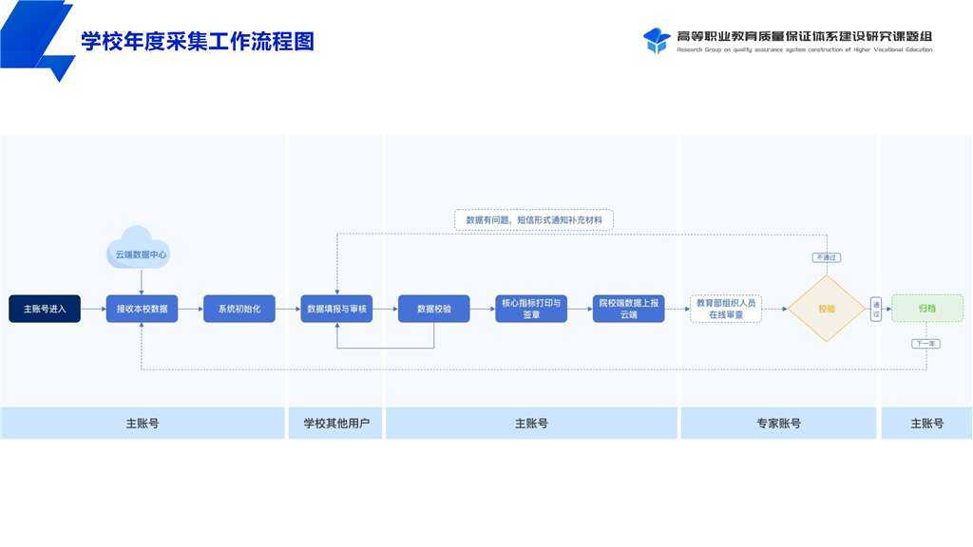Click the 云端数据中心 cloud icon
This screenshot has width=973, height=547.
click(139, 248)
